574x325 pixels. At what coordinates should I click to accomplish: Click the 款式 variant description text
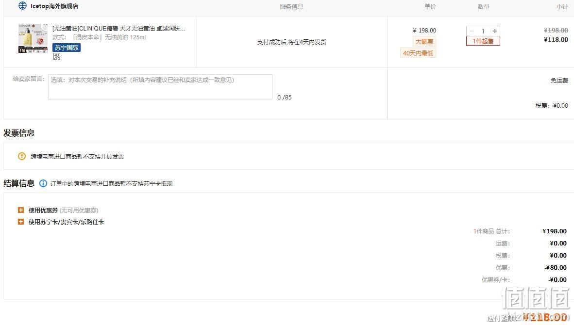(x=99, y=37)
